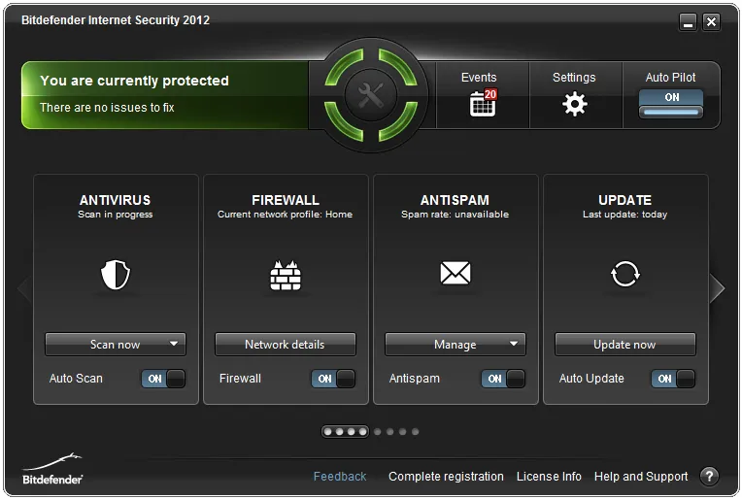Click 'Current network profile: Home' text

pyautogui.click(x=285, y=215)
